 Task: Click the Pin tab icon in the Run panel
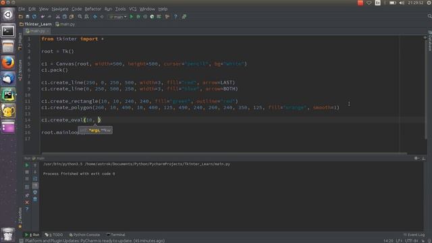[x=27, y=195]
